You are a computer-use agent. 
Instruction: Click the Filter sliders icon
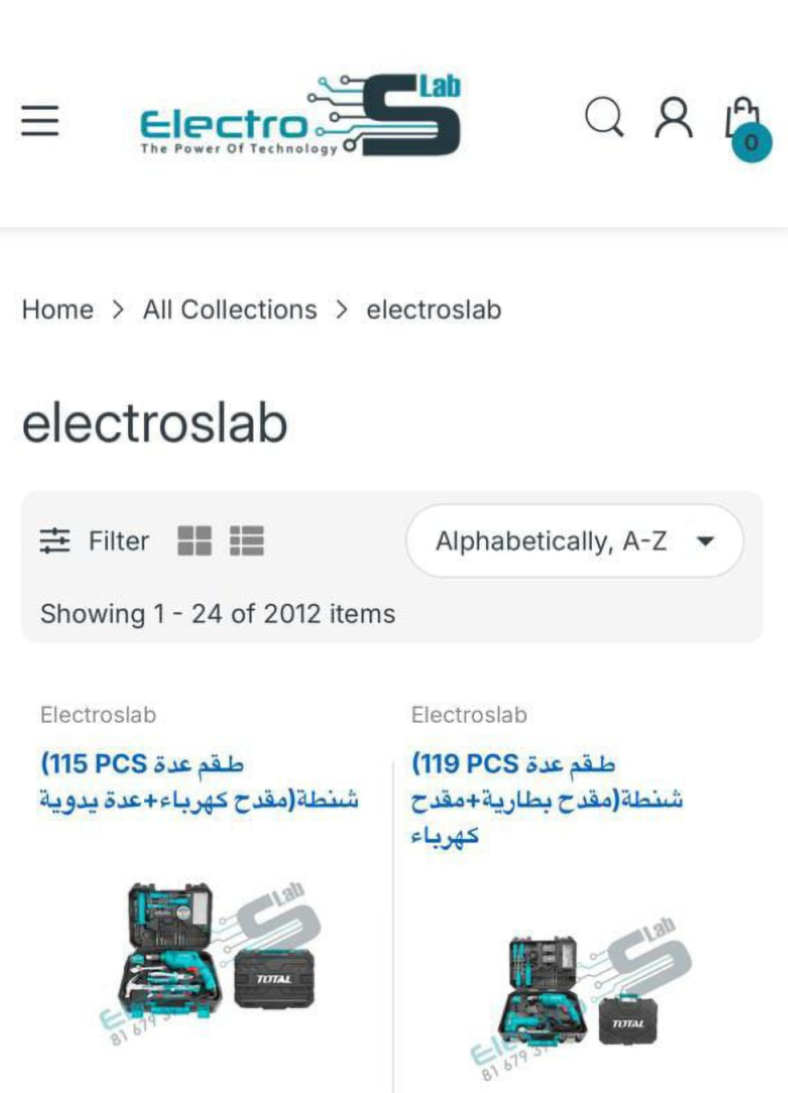[x=55, y=541]
